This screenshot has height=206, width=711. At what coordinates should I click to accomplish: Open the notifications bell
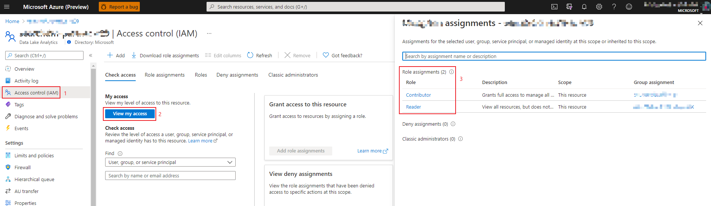pos(584,7)
